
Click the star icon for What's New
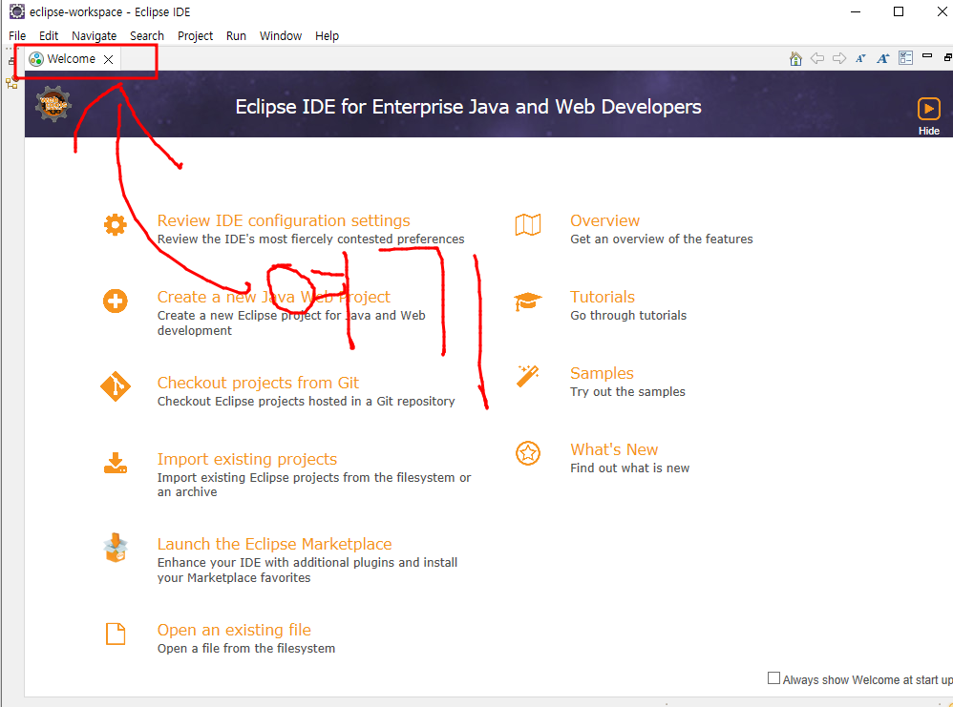(x=527, y=453)
